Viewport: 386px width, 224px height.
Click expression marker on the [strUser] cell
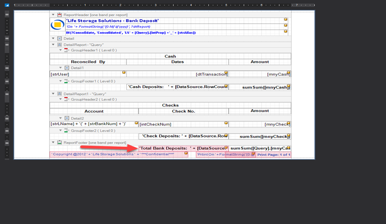tap(124, 72)
